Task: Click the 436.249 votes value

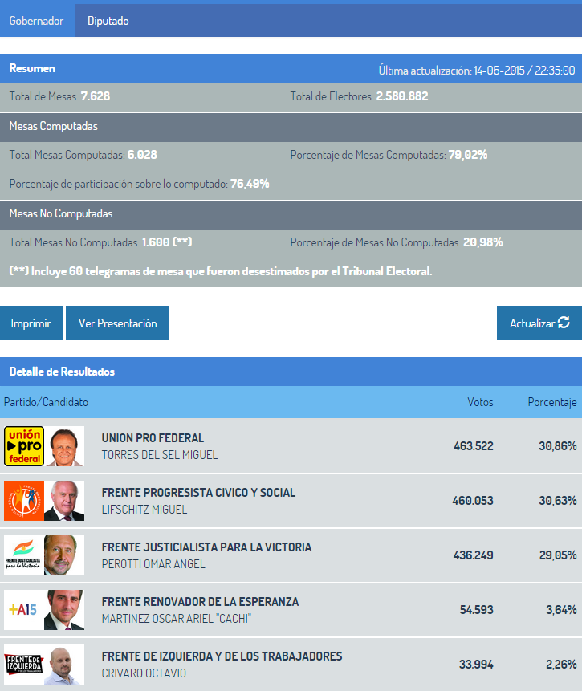Action: pyautogui.click(x=473, y=555)
